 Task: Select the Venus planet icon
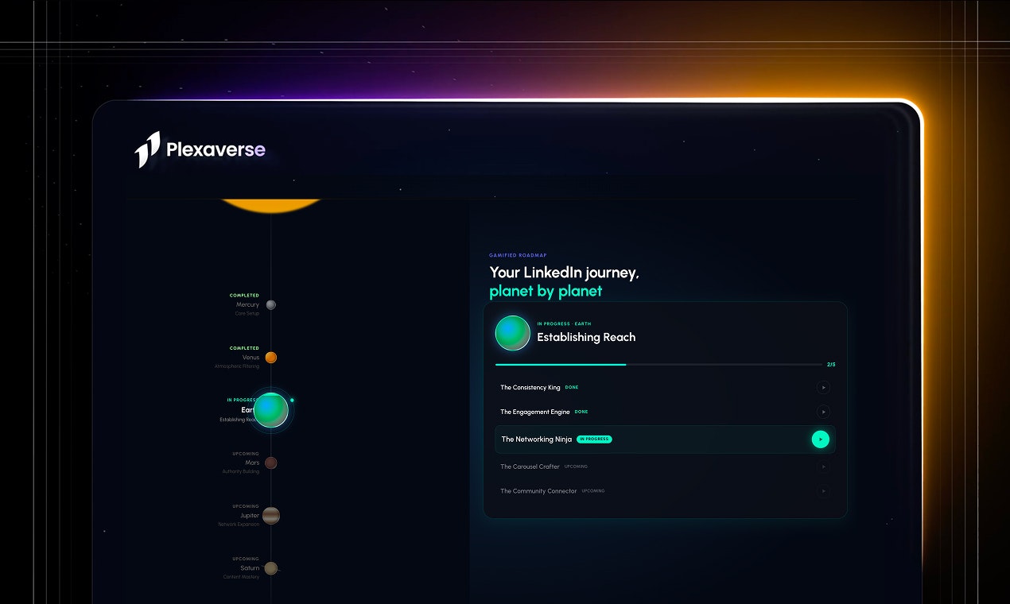(271, 358)
